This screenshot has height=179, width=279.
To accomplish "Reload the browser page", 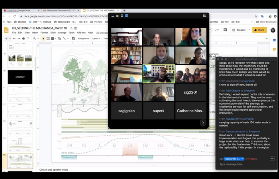I will 15,16.
